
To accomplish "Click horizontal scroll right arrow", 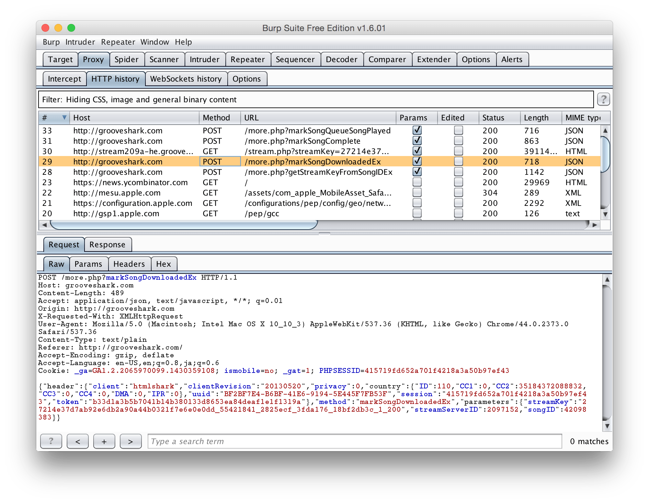I will (x=595, y=225).
